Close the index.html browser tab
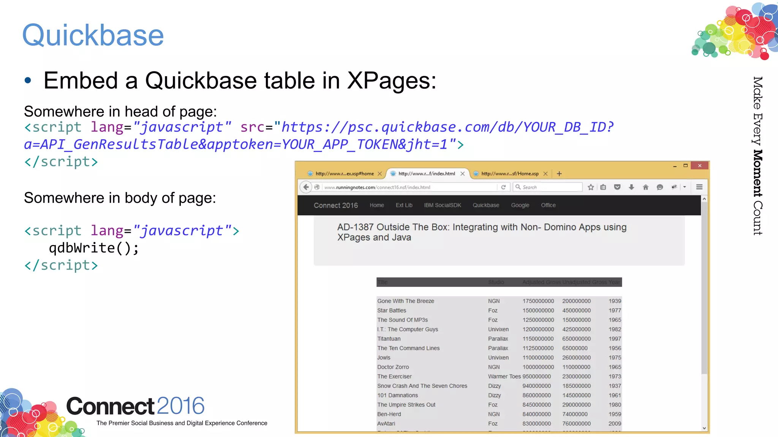 point(462,174)
